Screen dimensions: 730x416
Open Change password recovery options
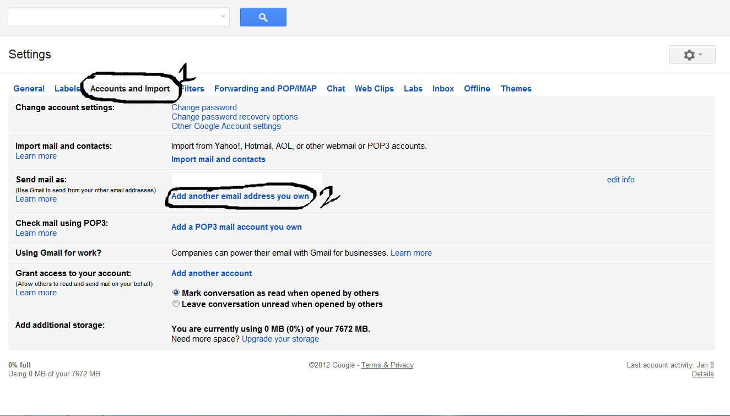pyautogui.click(x=235, y=117)
